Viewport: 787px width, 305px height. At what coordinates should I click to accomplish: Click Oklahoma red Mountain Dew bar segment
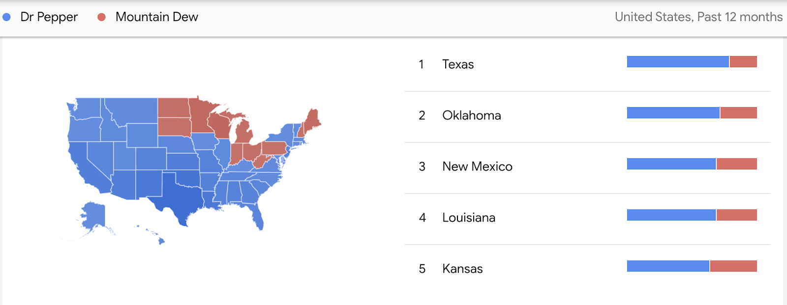[x=739, y=113]
